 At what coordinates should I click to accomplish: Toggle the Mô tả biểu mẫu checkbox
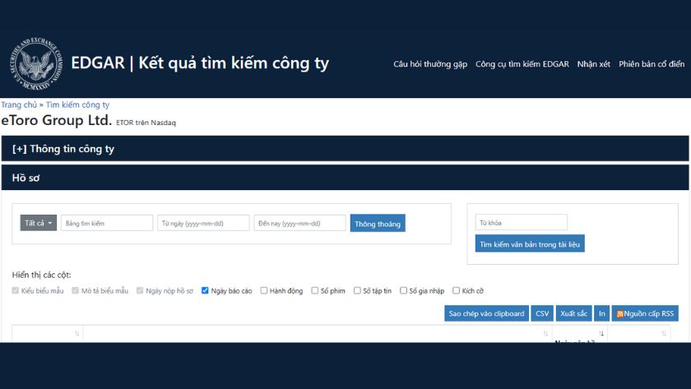click(76, 290)
